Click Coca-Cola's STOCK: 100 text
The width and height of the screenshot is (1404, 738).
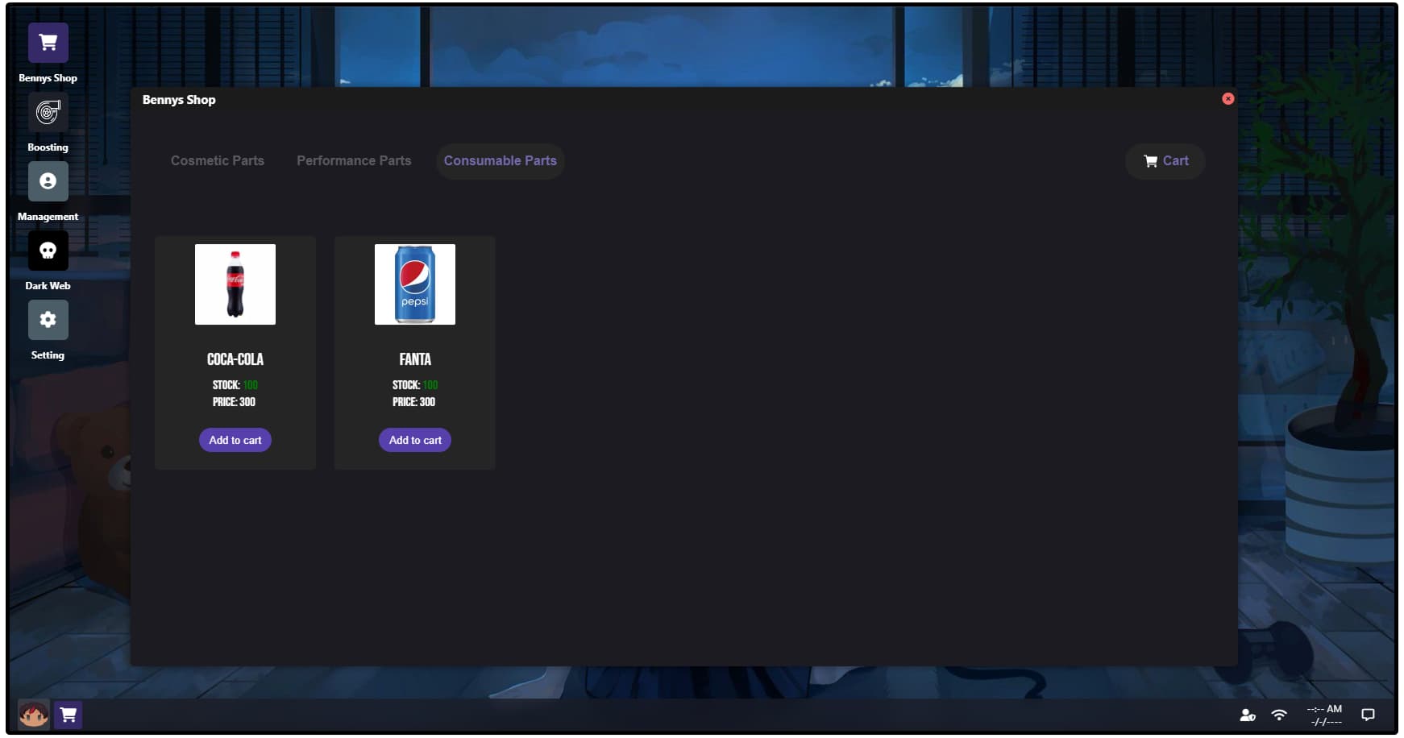coord(235,385)
